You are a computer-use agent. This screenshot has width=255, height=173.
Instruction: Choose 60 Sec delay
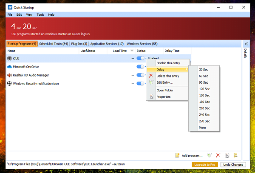point(204,76)
